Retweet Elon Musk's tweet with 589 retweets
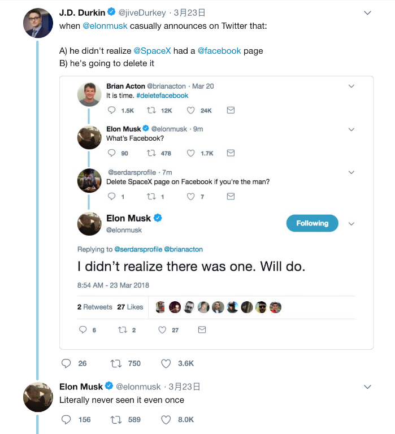Screen dimensions: 395x434 coord(115,419)
